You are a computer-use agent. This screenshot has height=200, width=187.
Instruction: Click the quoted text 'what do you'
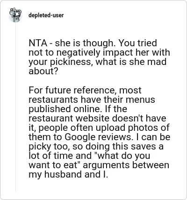coord(123,156)
